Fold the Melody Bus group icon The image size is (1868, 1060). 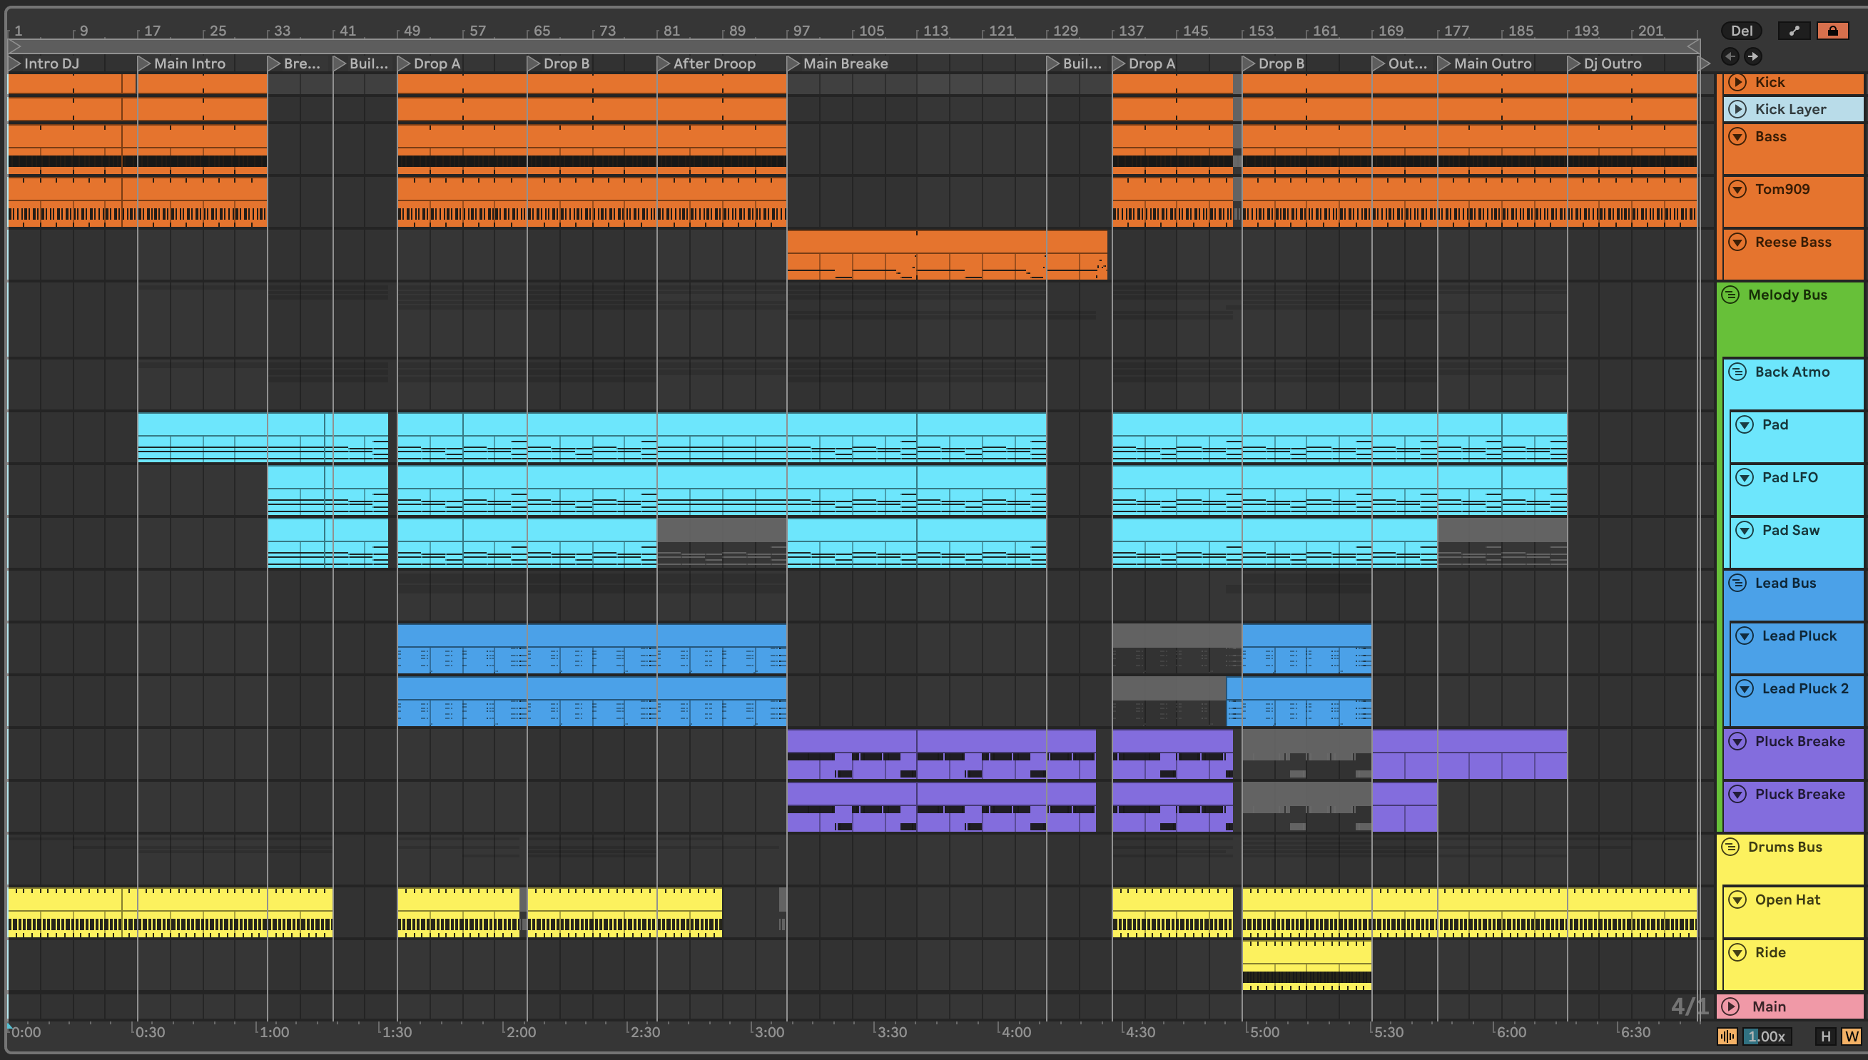coord(1731,295)
